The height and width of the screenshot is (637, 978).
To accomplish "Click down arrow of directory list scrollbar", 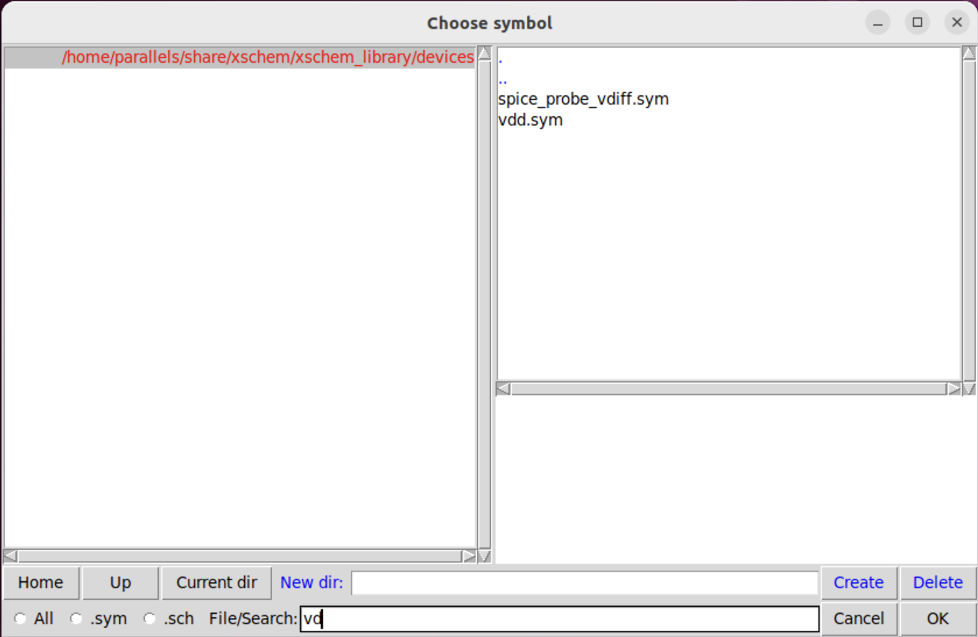I will [484, 556].
